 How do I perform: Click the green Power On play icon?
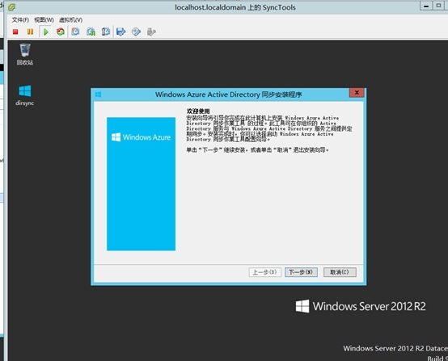point(45,31)
